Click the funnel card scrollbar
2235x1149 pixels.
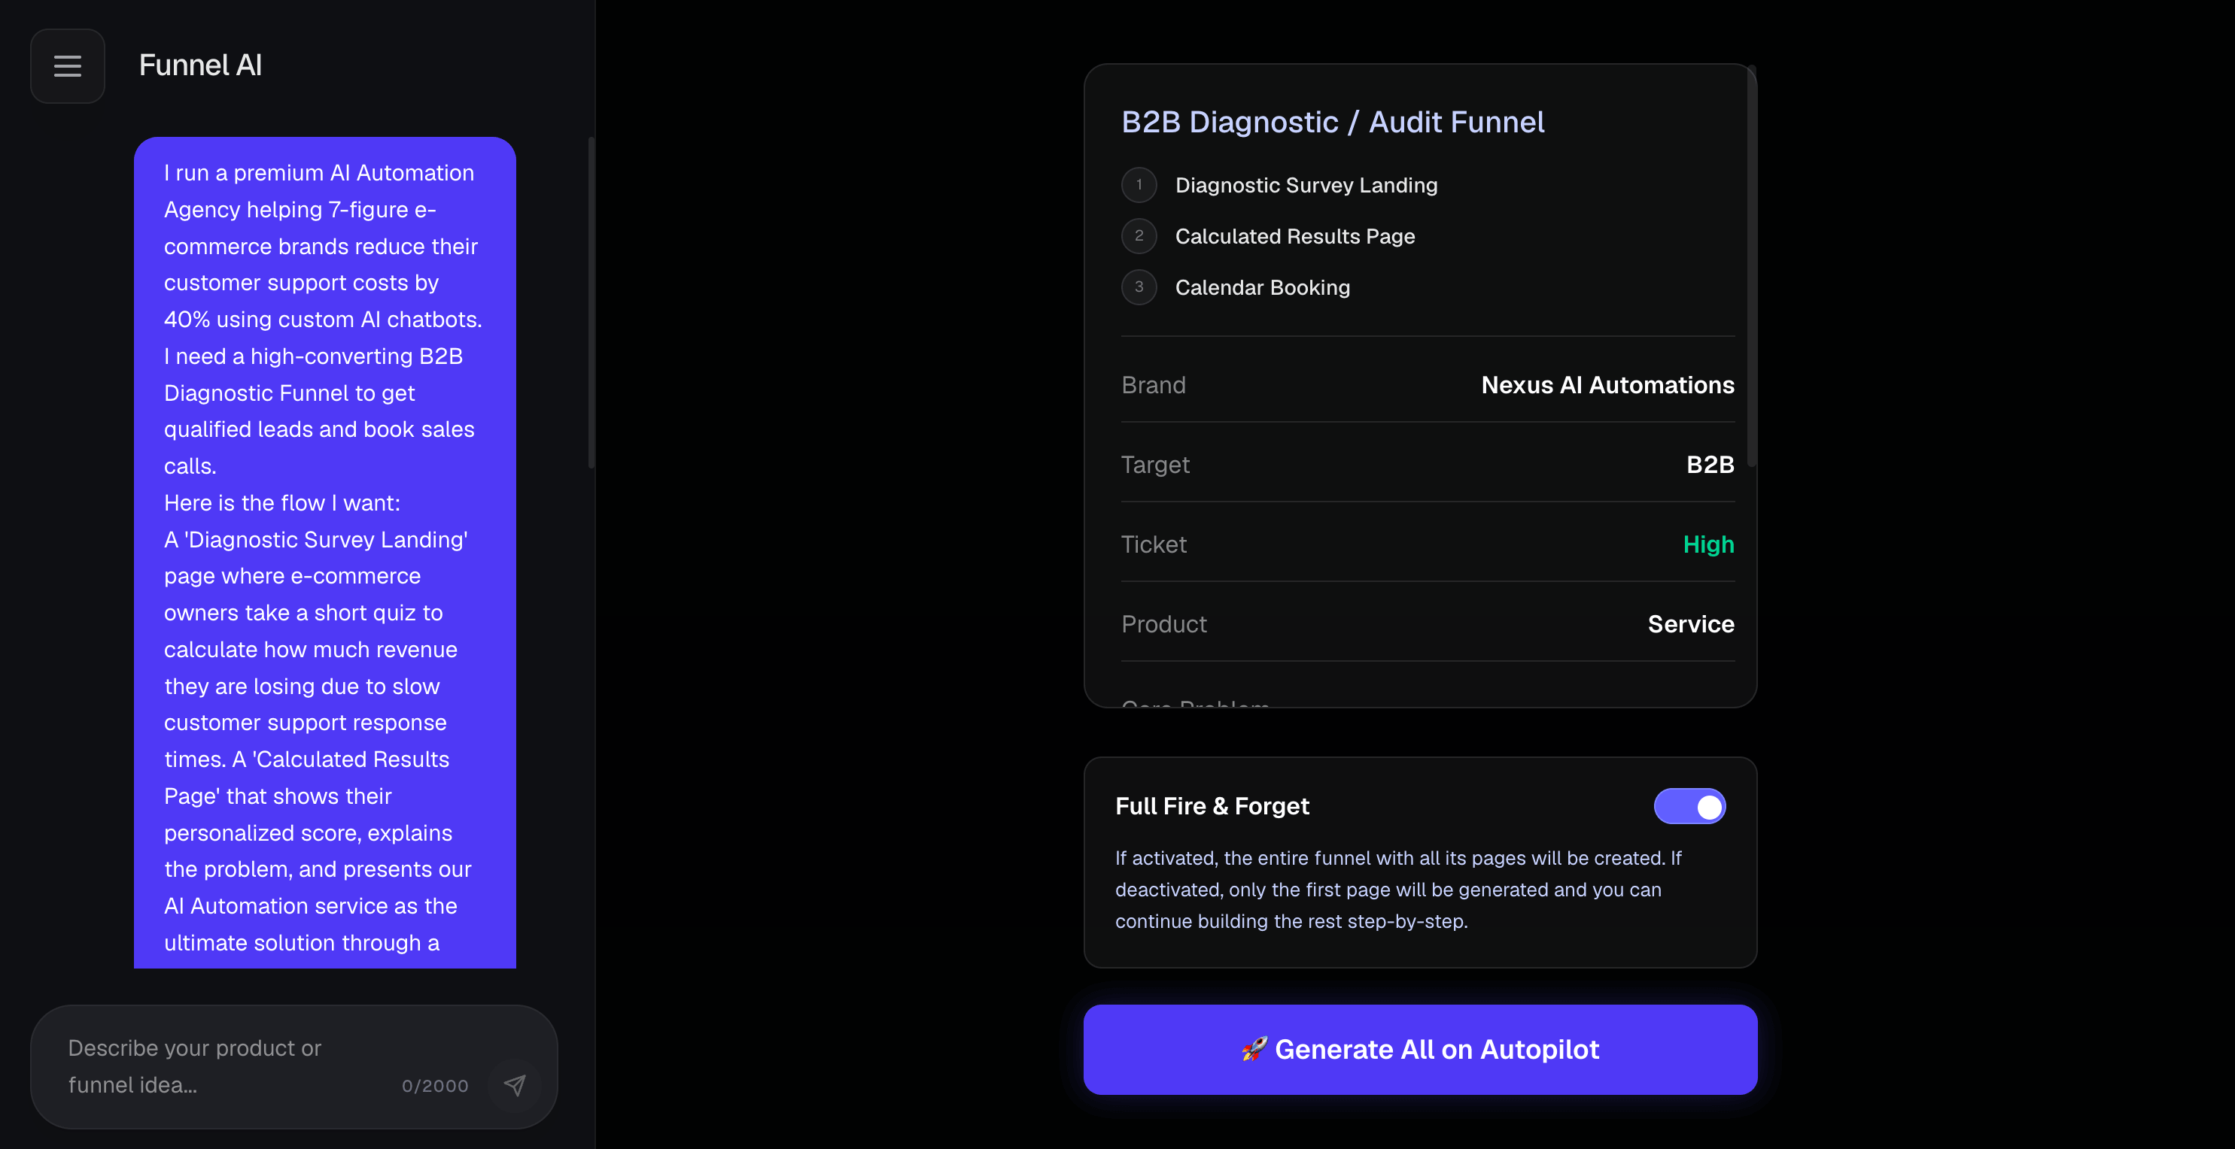click(1752, 266)
